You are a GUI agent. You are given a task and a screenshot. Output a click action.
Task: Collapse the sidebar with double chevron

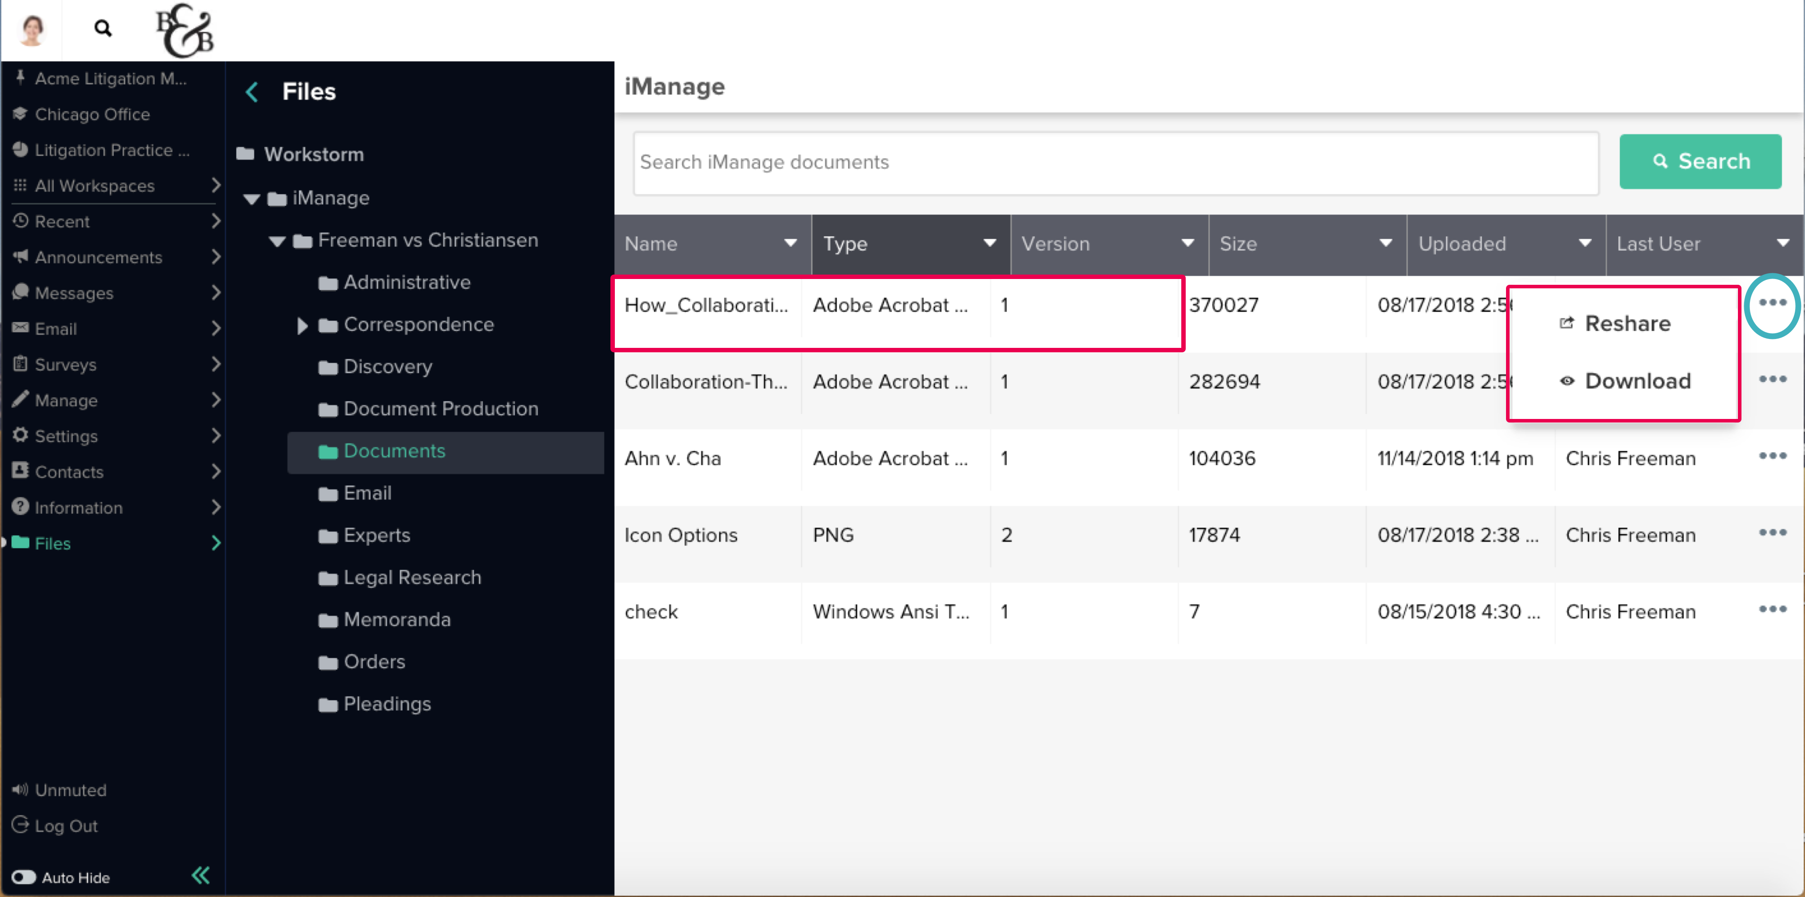(200, 875)
